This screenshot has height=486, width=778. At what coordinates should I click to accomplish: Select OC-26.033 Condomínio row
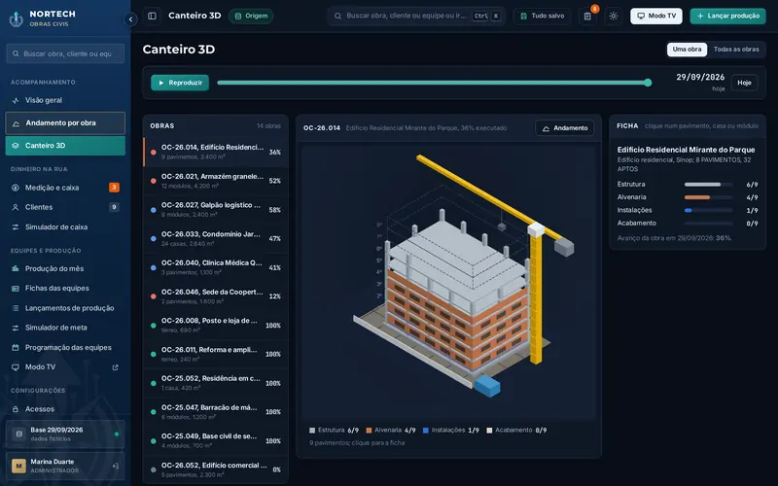[215, 238]
